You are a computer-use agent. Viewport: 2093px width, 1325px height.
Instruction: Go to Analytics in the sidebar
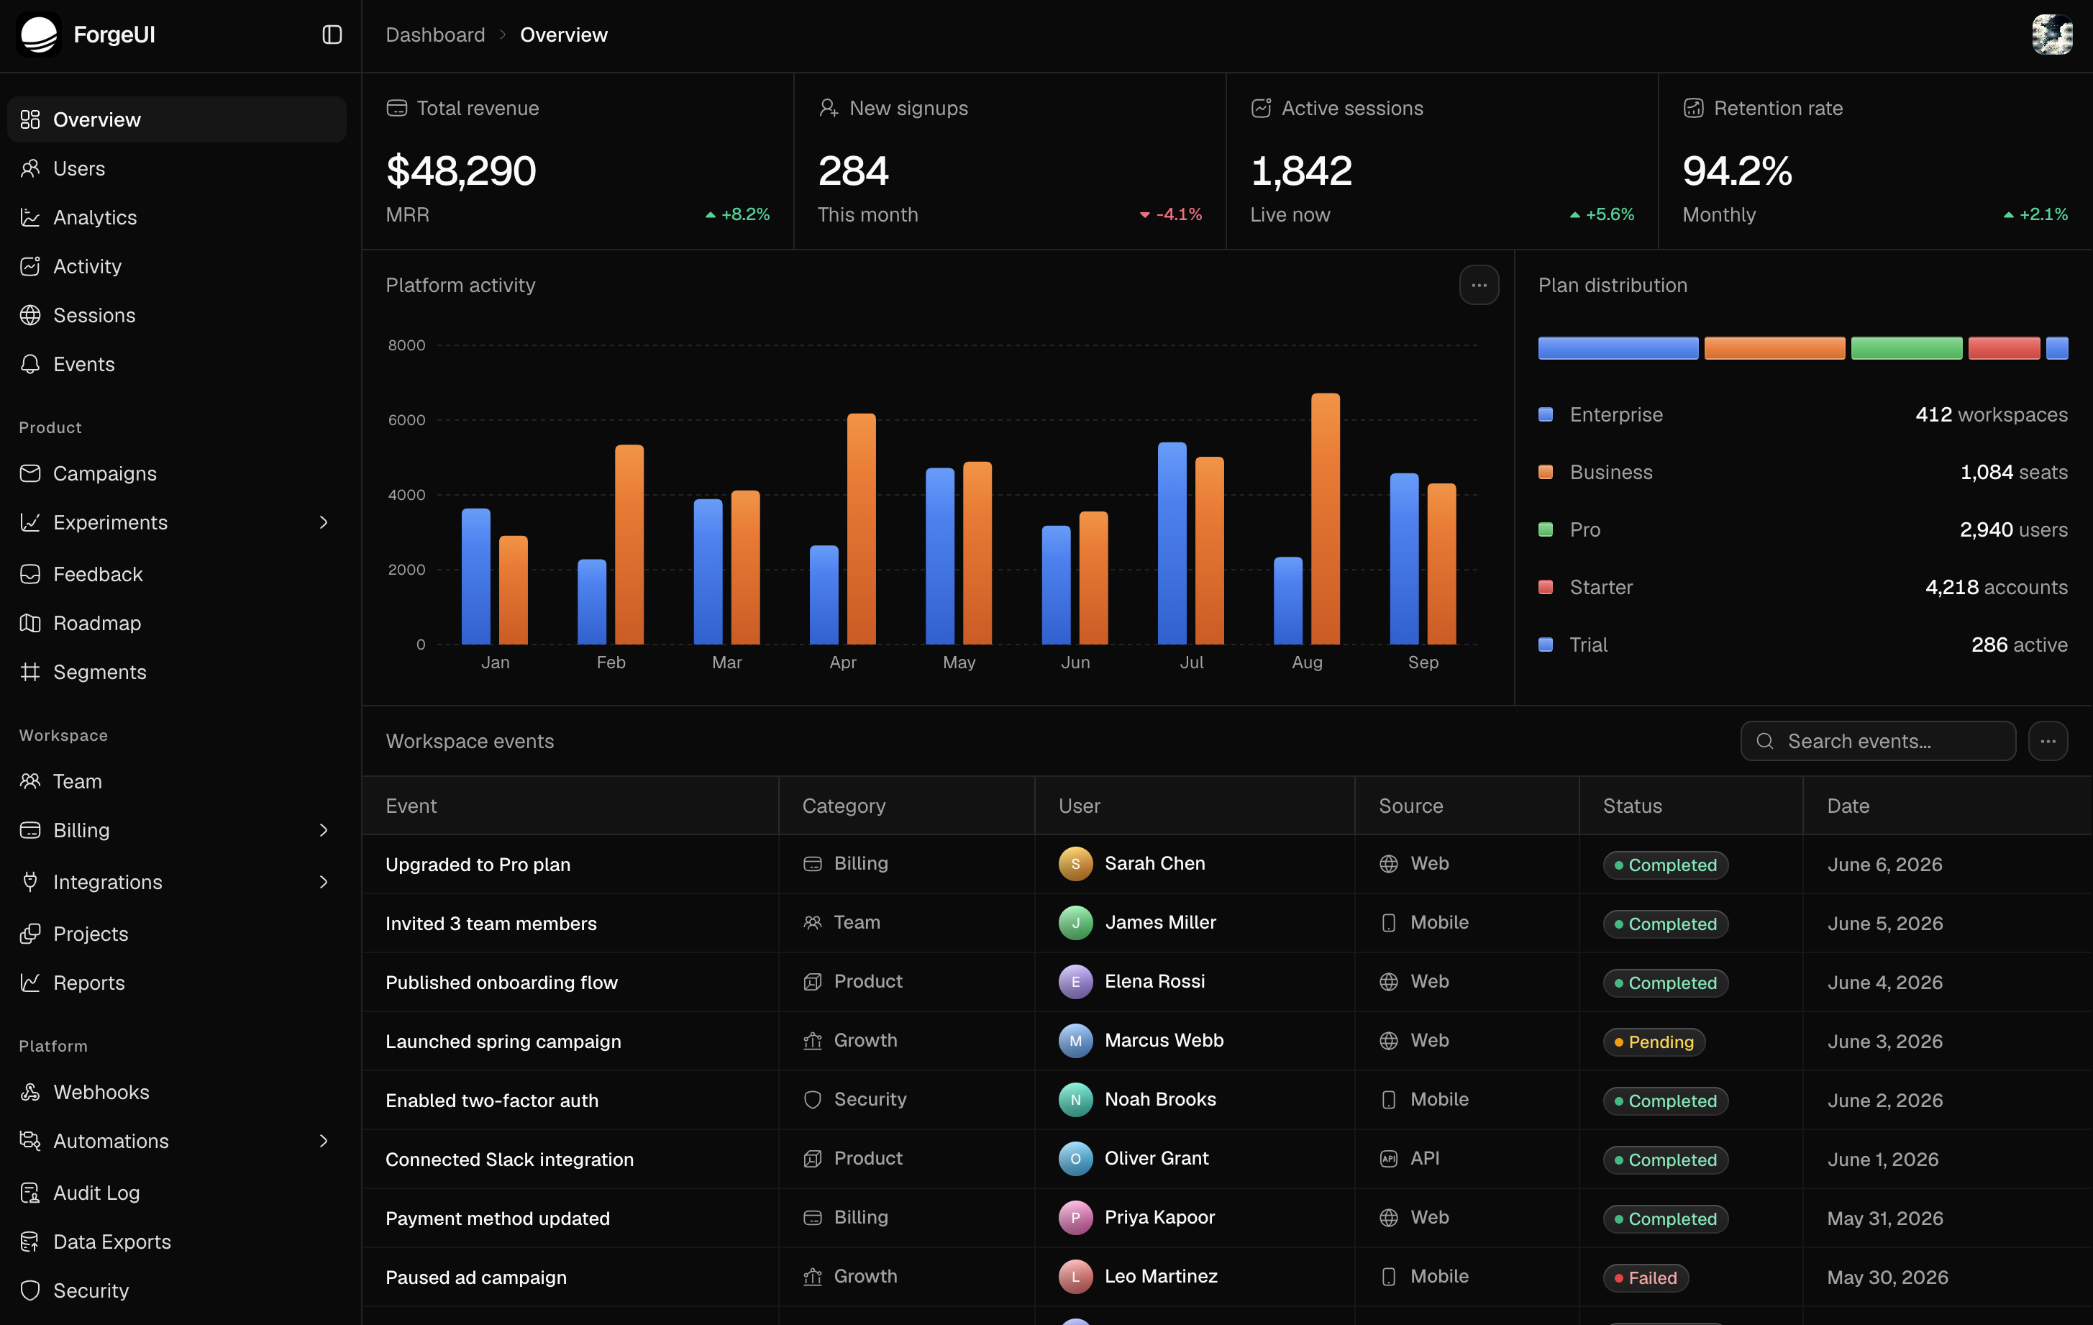click(x=176, y=217)
